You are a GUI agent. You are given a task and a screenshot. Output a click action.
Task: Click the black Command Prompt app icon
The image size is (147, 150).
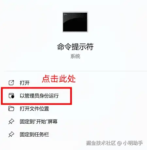(x=75, y=22)
